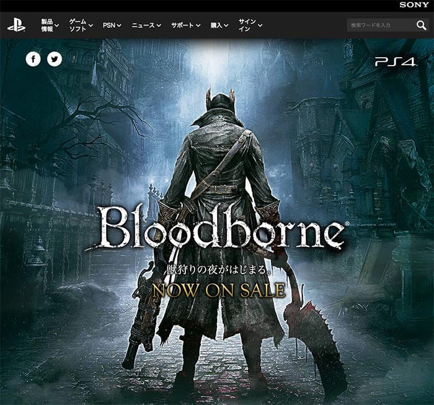Expand chevron next to 製品情報
Viewport: 434px width, 405px height.
[57, 25]
